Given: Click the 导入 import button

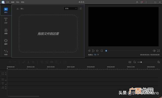Looking at the screenshot, I should click(20, 9).
